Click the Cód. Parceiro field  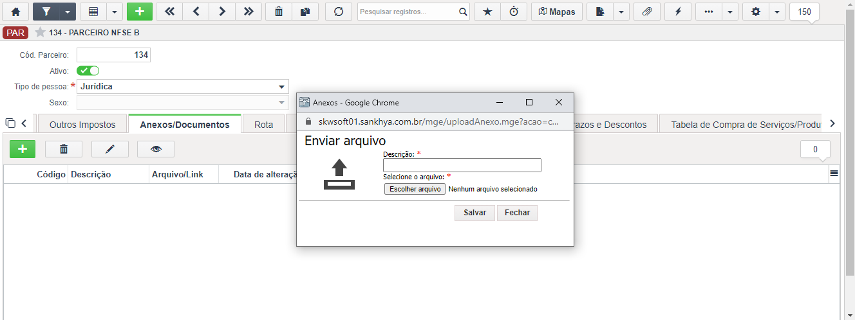click(x=113, y=55)
